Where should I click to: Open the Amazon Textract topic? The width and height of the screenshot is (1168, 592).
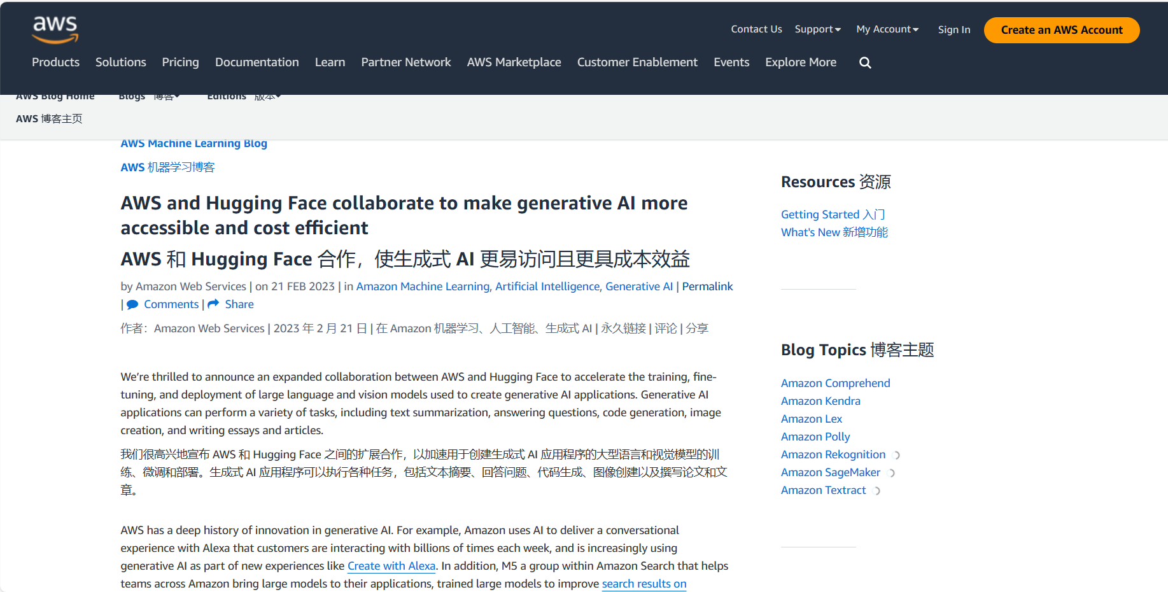824,491
